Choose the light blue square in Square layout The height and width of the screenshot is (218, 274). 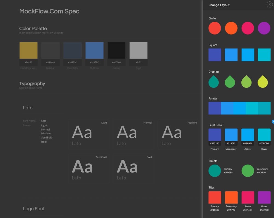[x=248, y=55]
